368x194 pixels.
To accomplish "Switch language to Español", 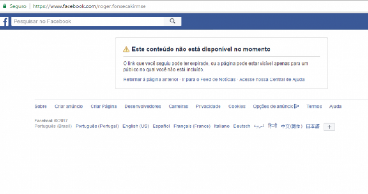I will (x=161, y=126).
